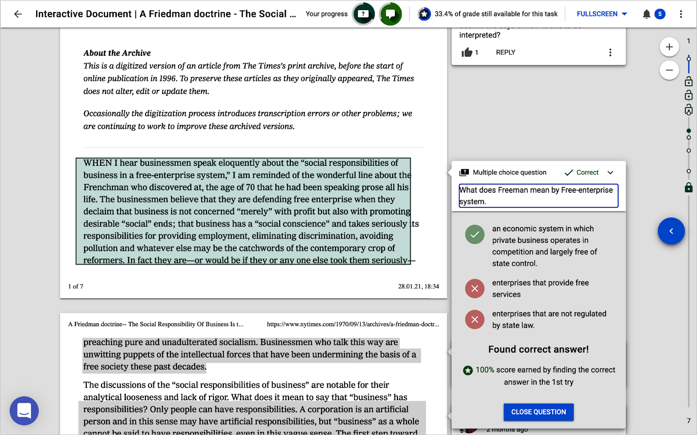The image size is (697, 435).
Task: Select the correct answer radio marked with checkmark
Action: pos(475,234)
